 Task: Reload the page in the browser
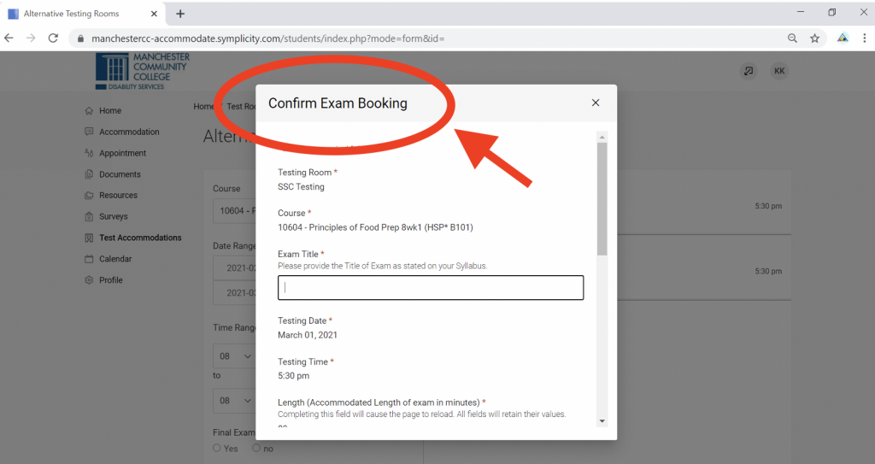click(53, 38)
